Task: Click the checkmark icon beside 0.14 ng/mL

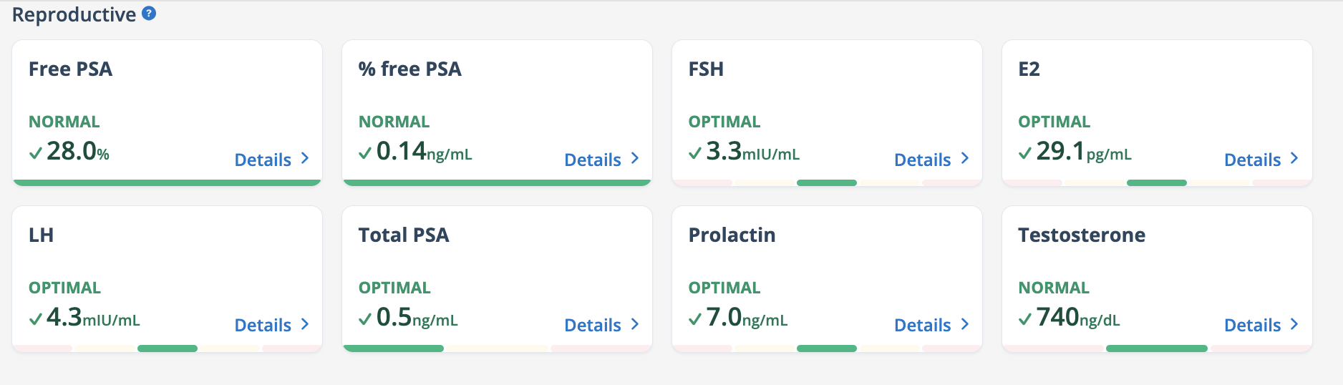Action: click(365, 153)
